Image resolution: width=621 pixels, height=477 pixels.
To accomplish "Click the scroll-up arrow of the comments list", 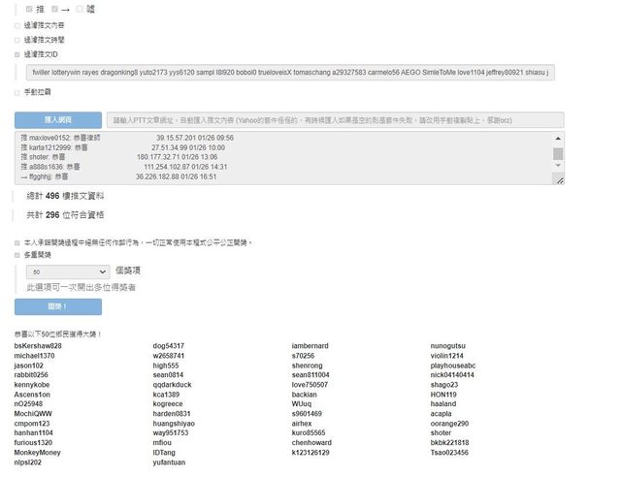I will (558, 139).
